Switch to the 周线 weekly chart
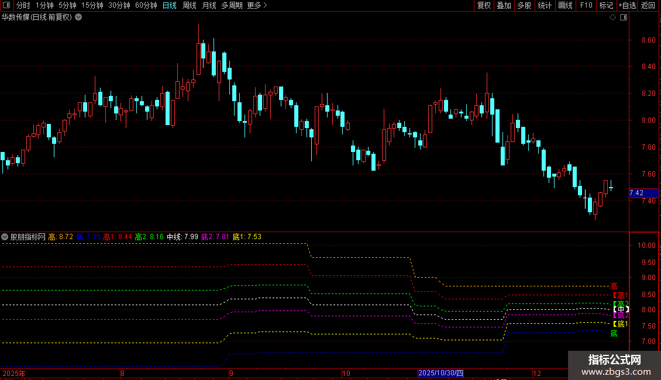 190,5
